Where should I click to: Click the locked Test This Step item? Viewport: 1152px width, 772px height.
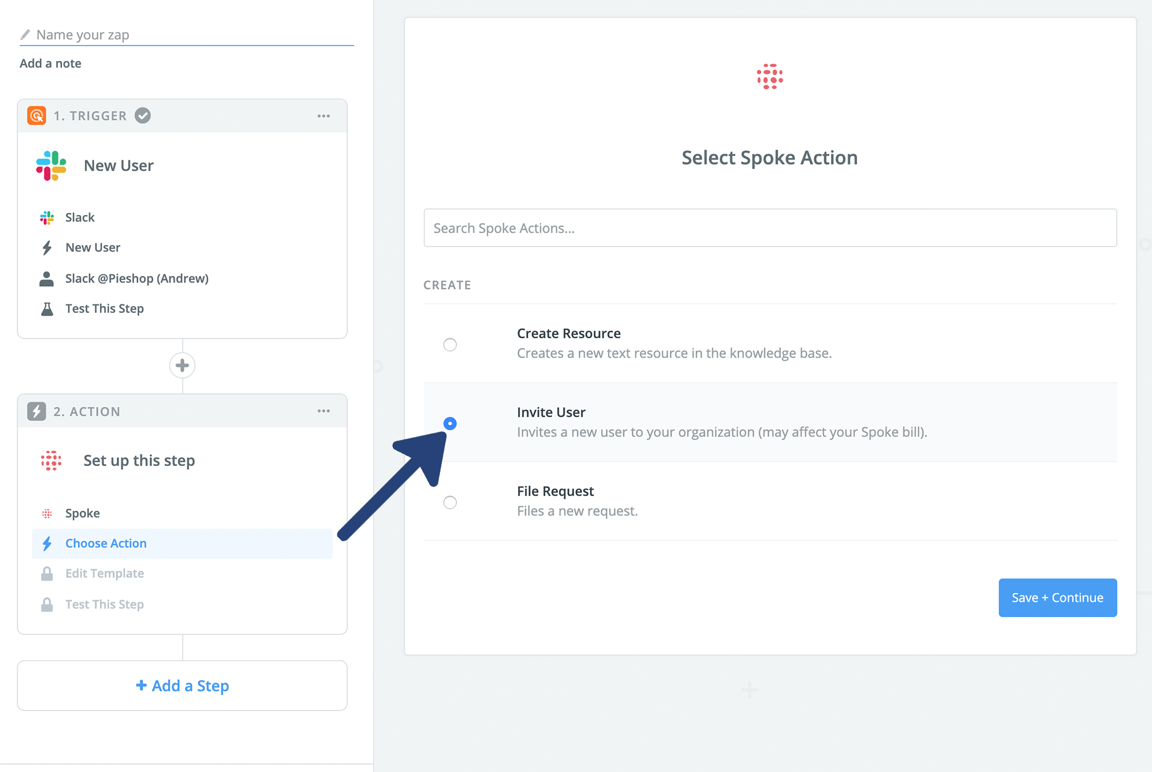click(104, 604)
